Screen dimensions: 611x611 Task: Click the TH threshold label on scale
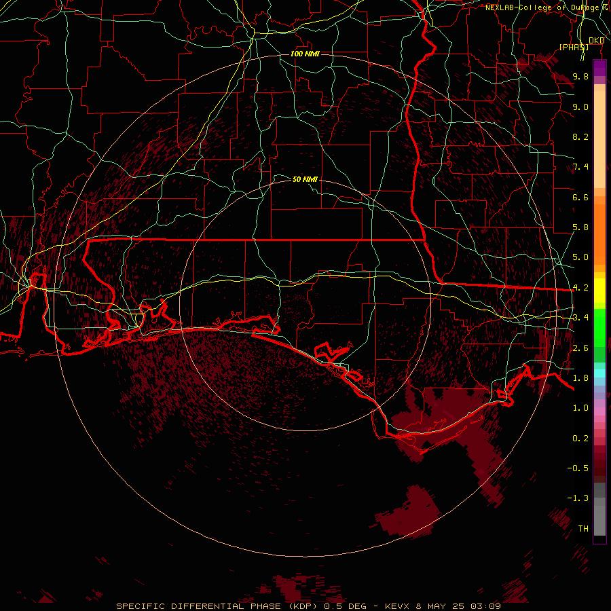(x=583, y=529)
